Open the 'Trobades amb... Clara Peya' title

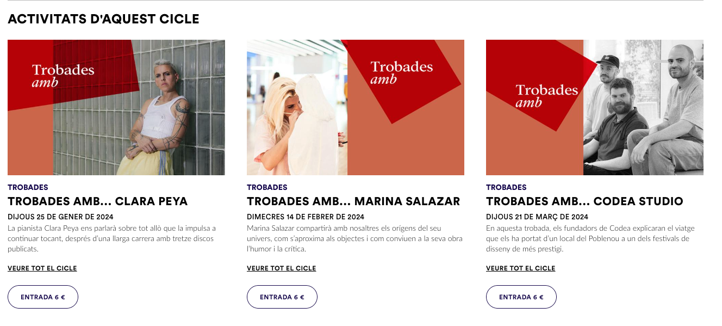click(98, 201)
